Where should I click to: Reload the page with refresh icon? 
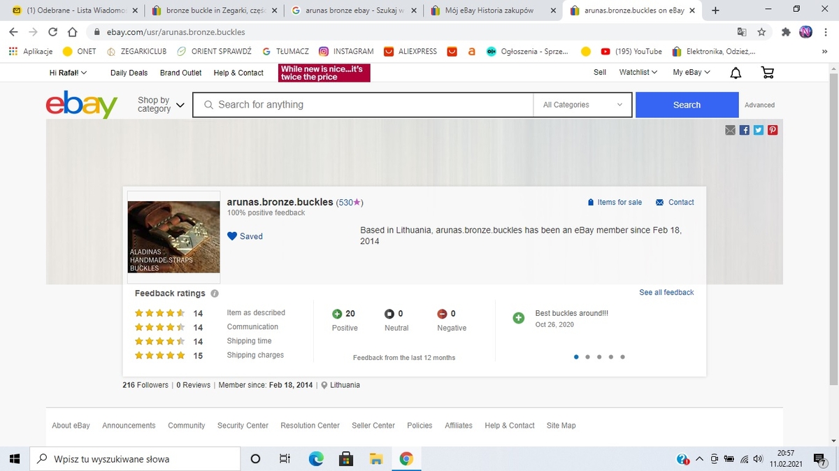[x=53, y=32]
